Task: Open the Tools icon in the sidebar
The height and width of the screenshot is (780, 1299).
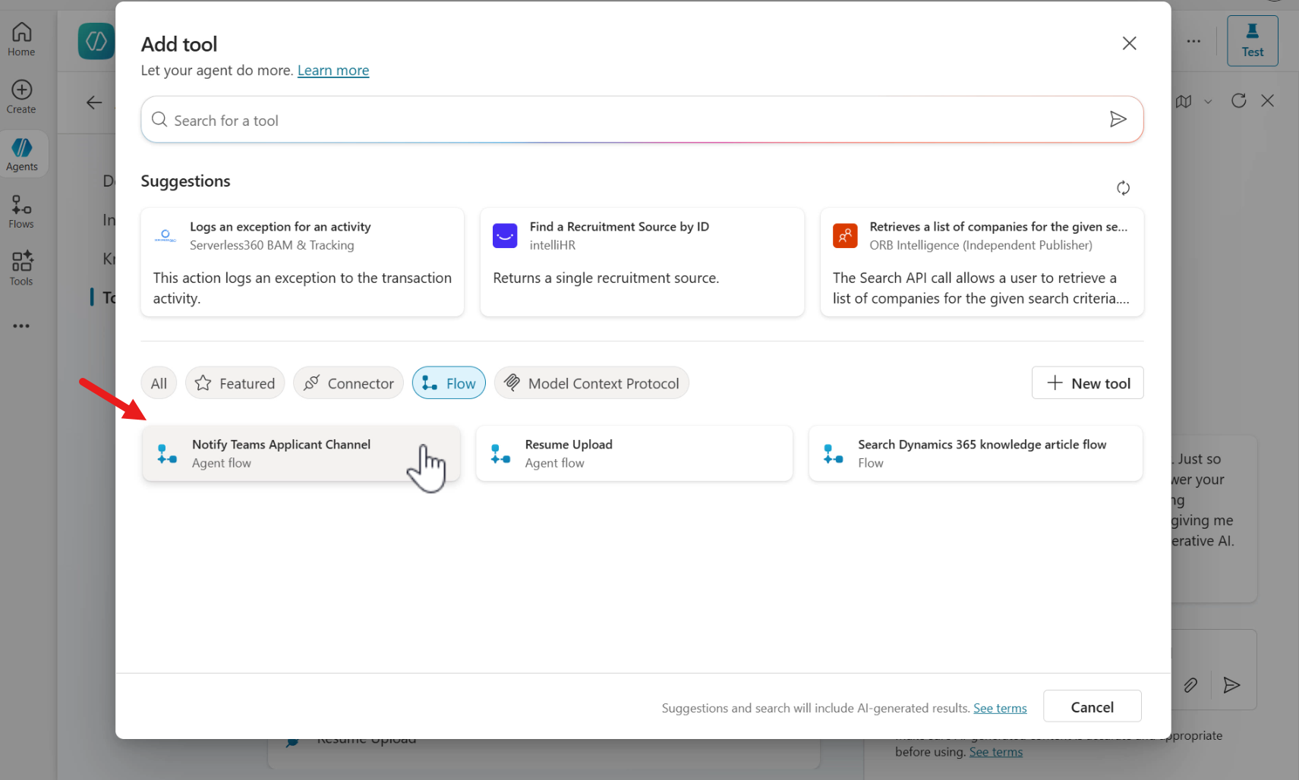Action: (x=21, y=269)
